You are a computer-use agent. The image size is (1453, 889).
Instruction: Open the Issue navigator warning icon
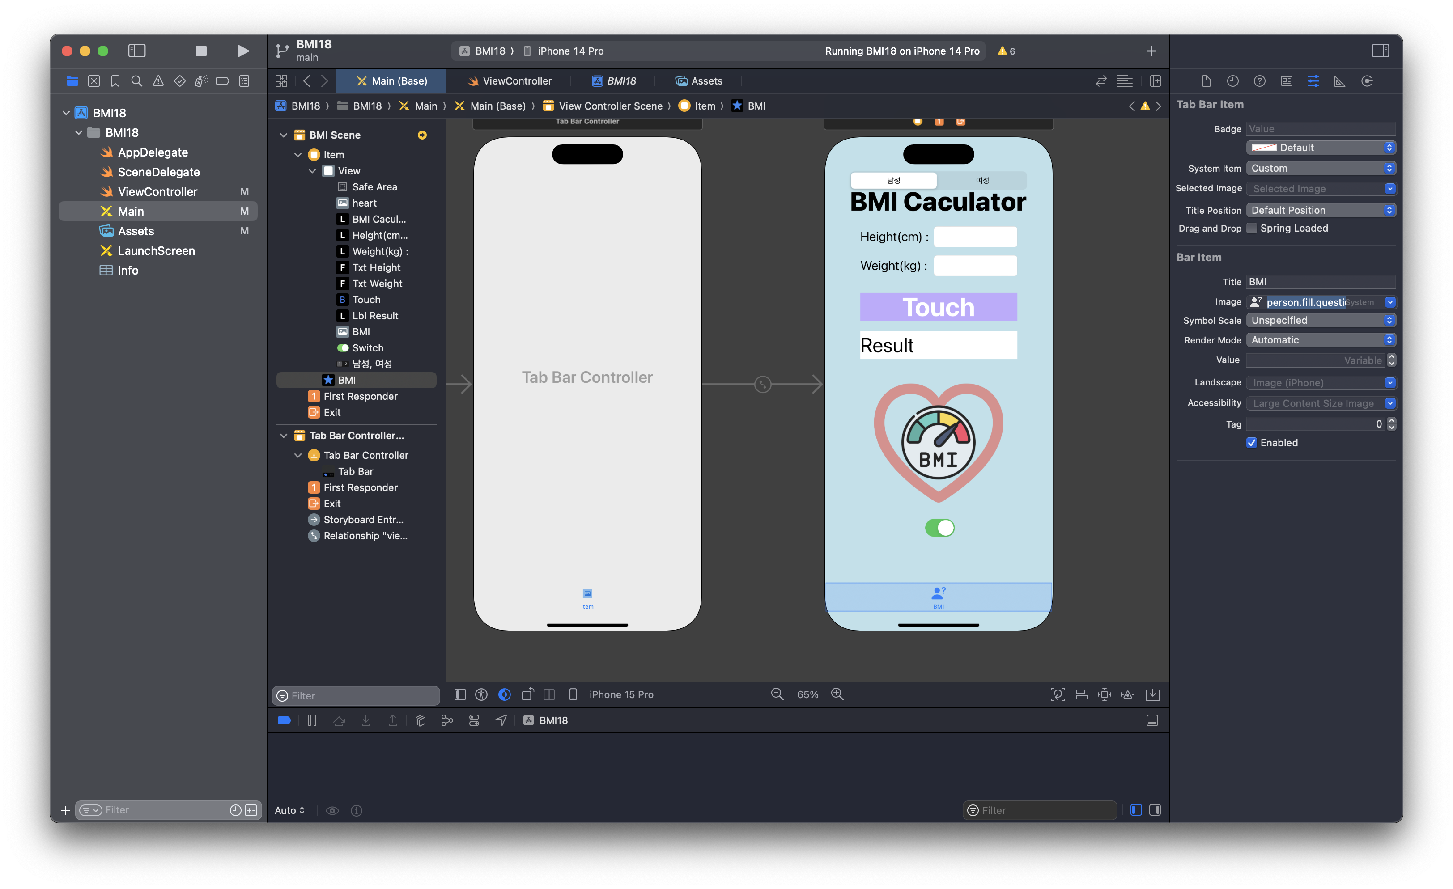tap(158, 81)
